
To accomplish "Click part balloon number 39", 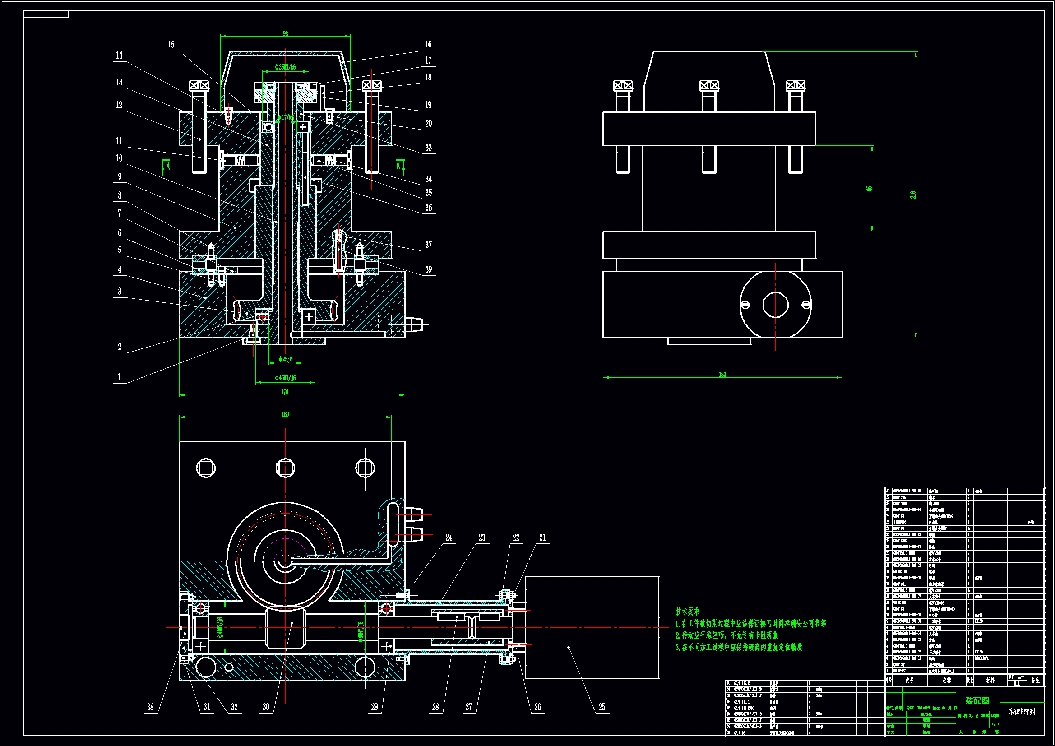I will [428, 269].
